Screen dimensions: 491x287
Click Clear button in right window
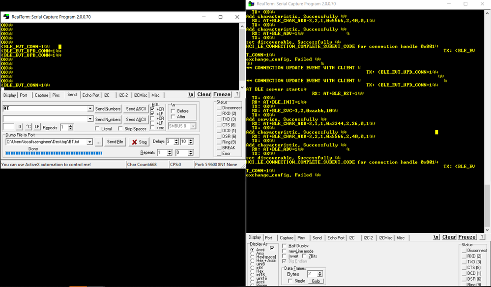[x=449, y=237]
